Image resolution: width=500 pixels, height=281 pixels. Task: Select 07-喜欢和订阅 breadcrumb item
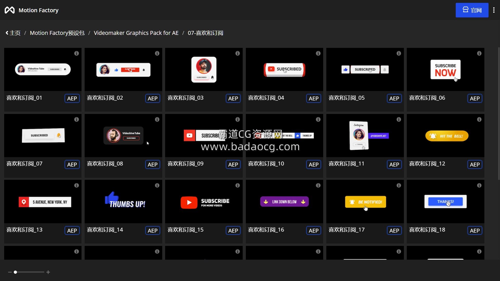tap(205, 33)
